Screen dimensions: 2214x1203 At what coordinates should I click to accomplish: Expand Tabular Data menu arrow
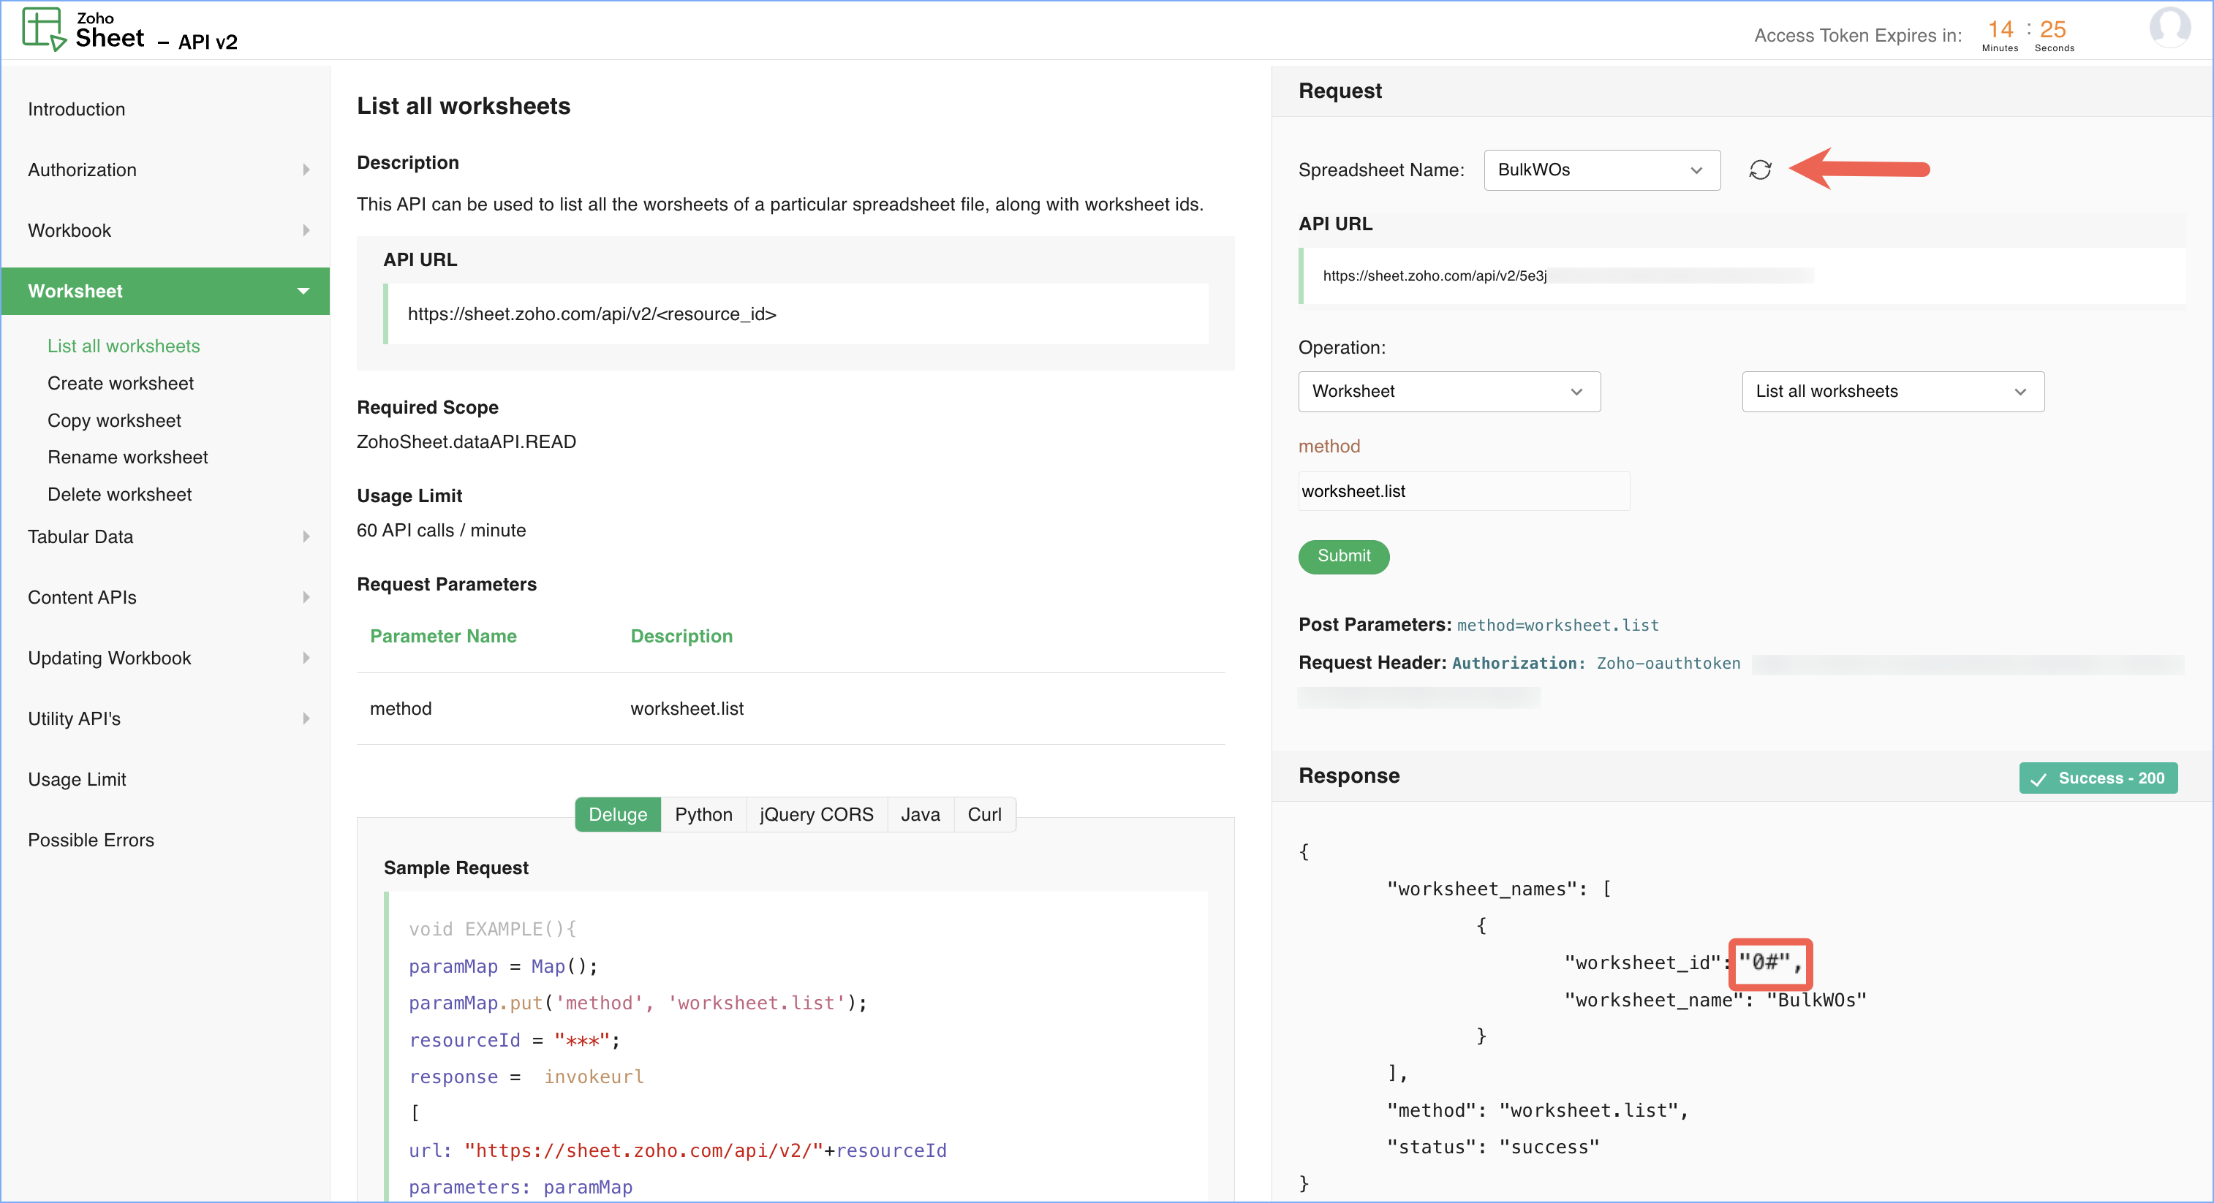point(306,537)
